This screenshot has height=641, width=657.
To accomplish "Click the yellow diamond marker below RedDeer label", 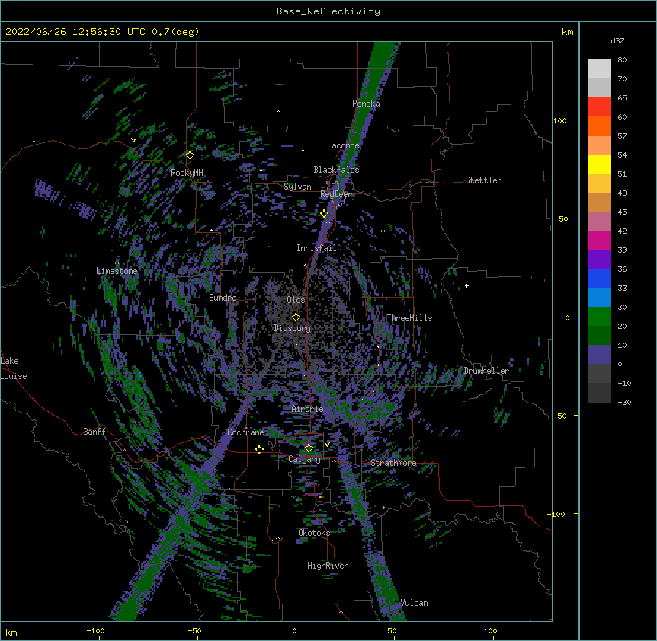I will [x=324, y=214].
